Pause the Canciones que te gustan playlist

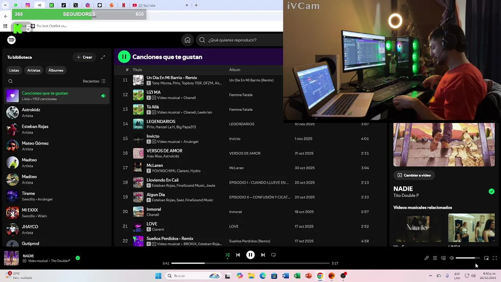(124, 57)
